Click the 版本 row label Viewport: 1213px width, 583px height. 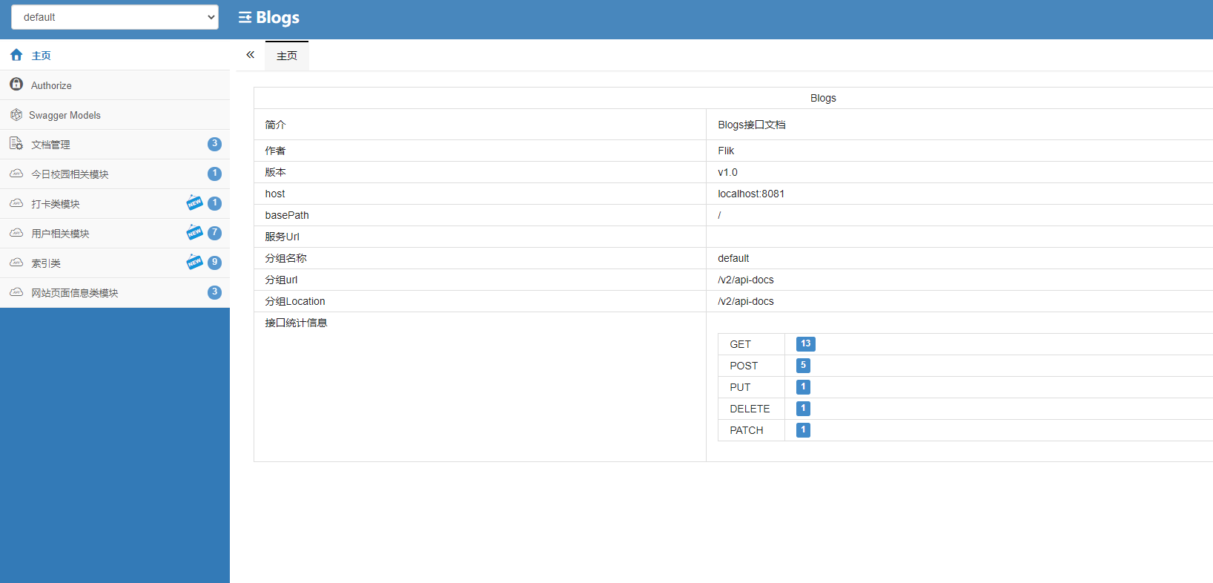click(275, 172)
